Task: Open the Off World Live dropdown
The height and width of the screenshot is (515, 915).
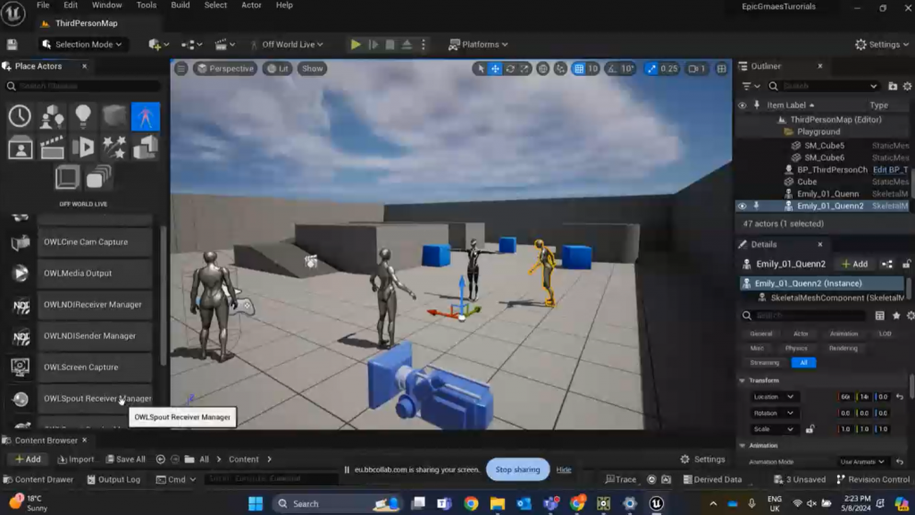Action: click(287, 45)
